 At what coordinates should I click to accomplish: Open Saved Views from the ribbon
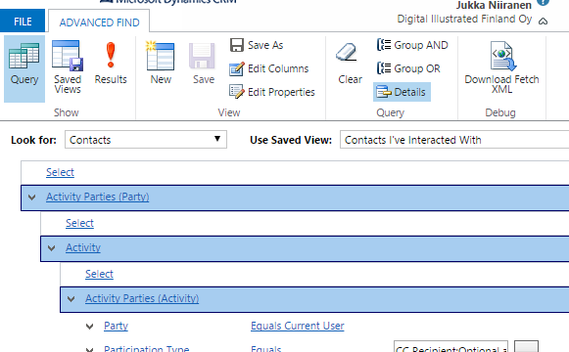click(x=68, y=67)
